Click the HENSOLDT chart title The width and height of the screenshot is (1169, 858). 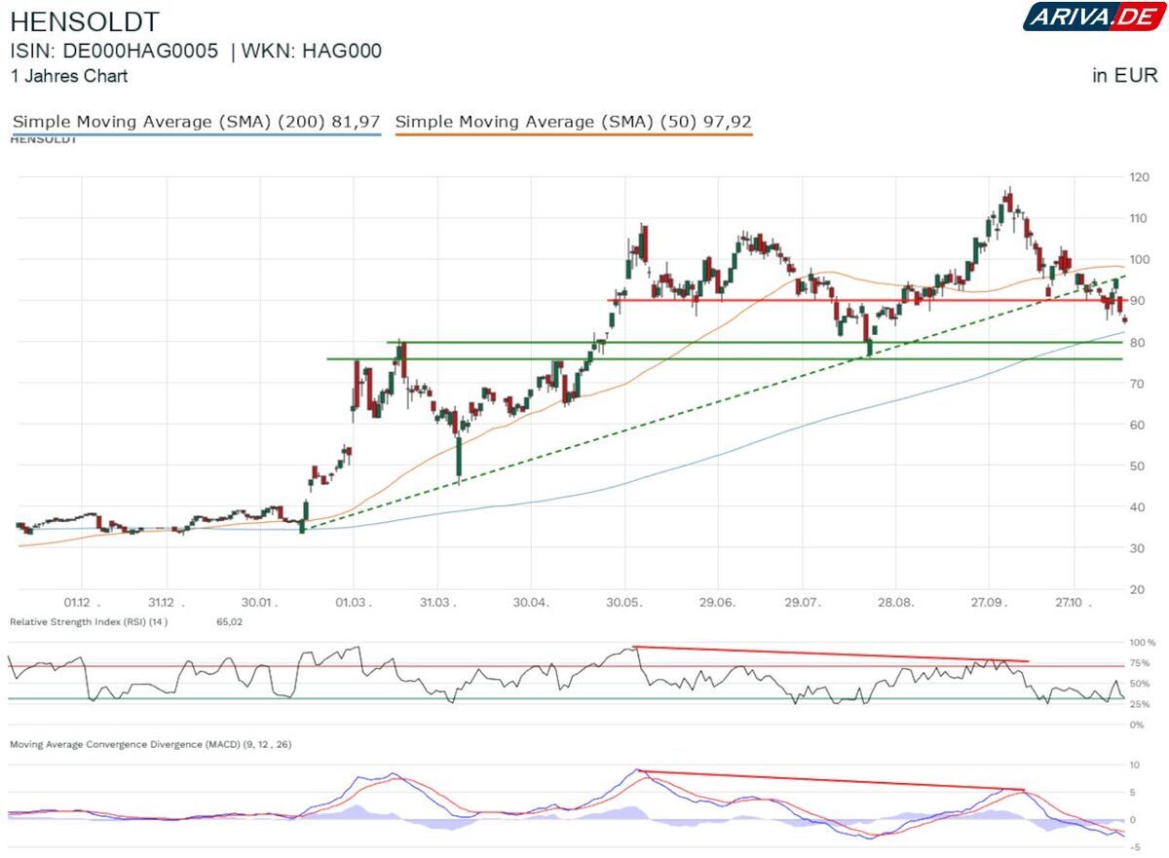tap(86, 22)
